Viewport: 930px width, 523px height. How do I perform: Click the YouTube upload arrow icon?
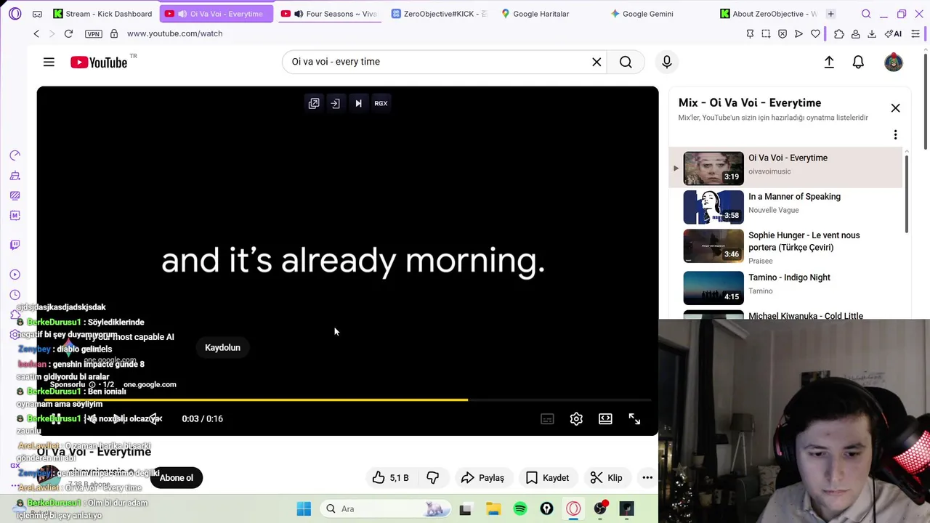coord(829,62)
